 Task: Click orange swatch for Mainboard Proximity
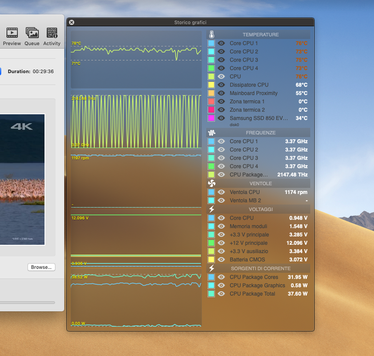pos(211,93)
